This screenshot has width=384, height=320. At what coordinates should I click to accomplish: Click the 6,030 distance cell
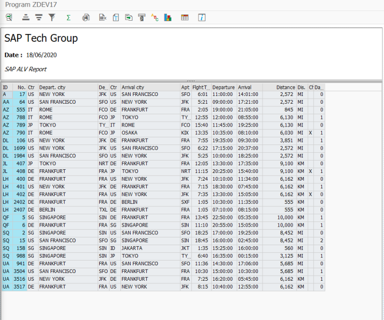(x=280, y=133)
